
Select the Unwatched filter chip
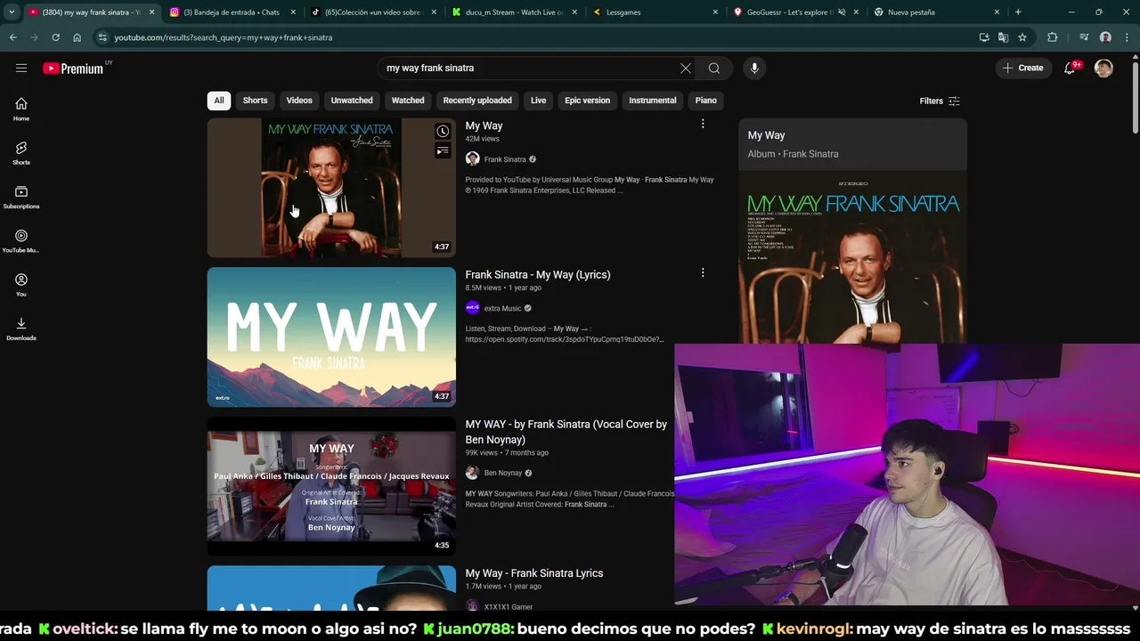352,101
